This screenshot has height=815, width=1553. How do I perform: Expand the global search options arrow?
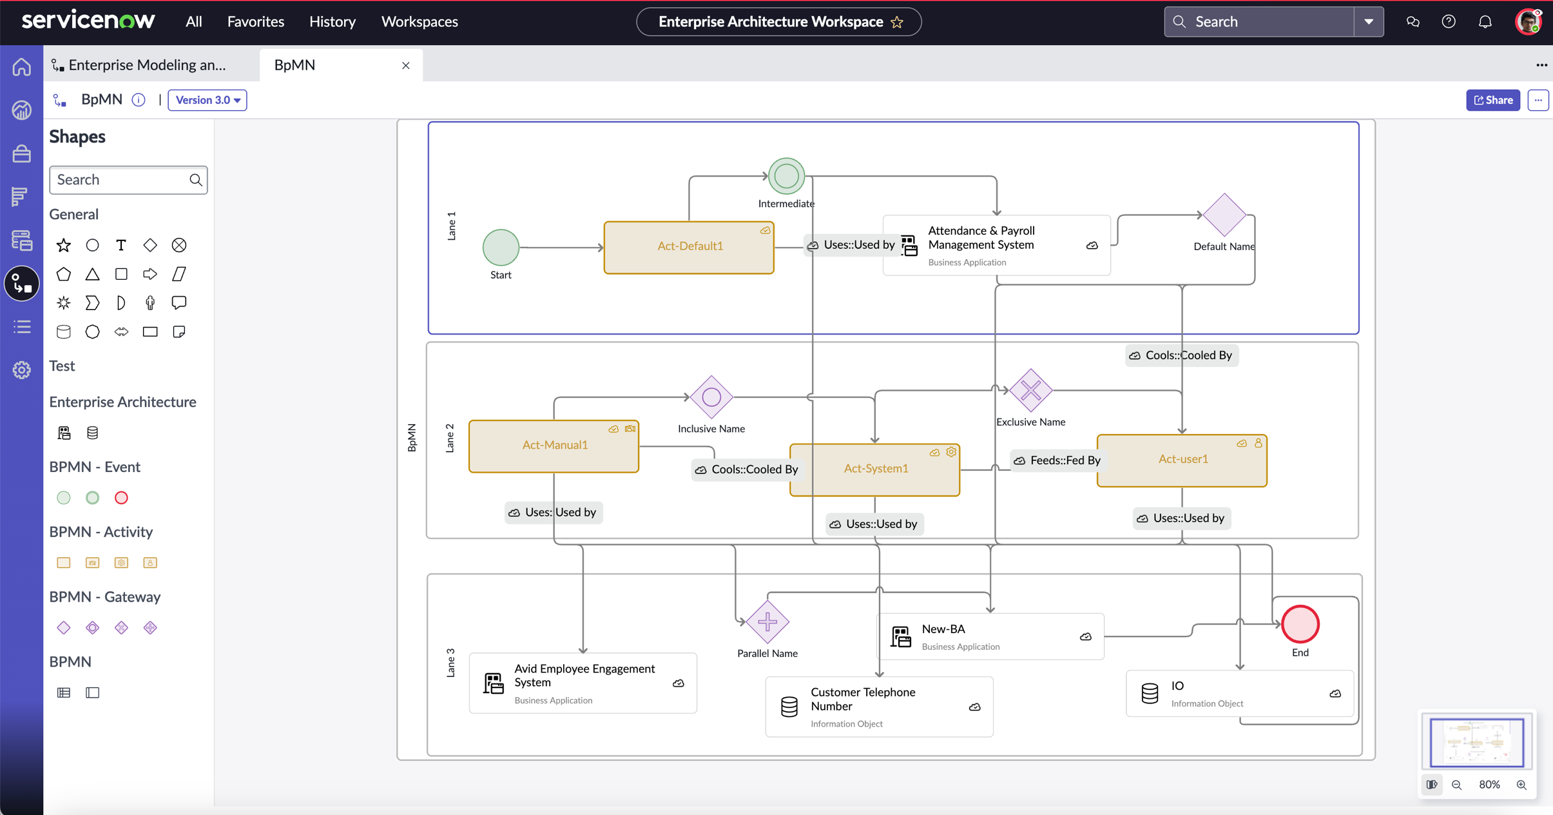pyautogui.click(x=1369, y=22)
